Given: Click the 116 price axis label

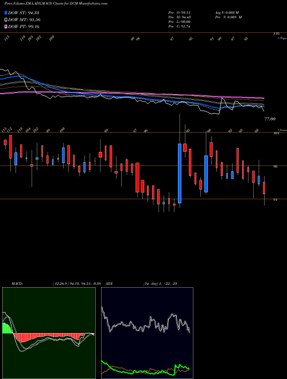Looking at the screenshot, I should (x=276, y=34).
